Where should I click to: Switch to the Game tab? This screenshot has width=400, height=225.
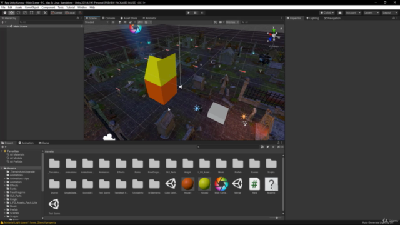tap(44, 143)
